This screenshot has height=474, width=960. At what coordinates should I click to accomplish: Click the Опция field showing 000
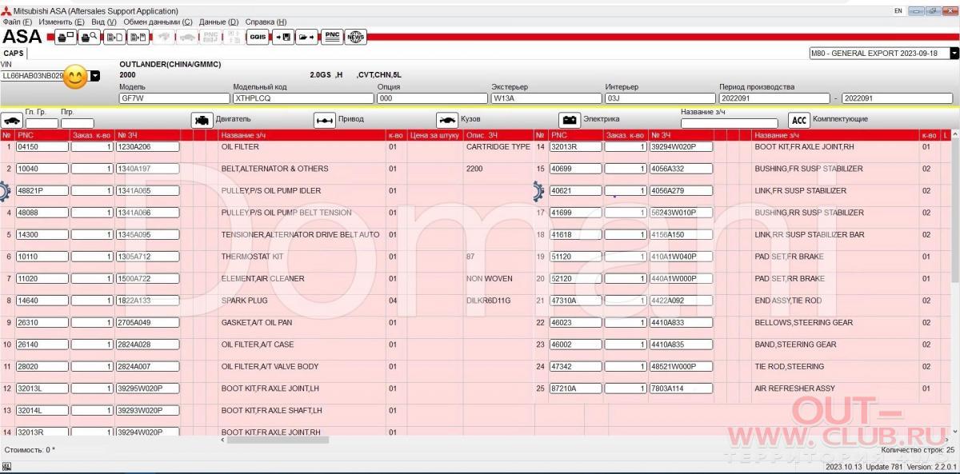click(x=432, y=98)
